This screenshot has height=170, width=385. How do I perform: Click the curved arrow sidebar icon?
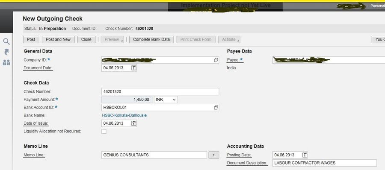[6, 52]
